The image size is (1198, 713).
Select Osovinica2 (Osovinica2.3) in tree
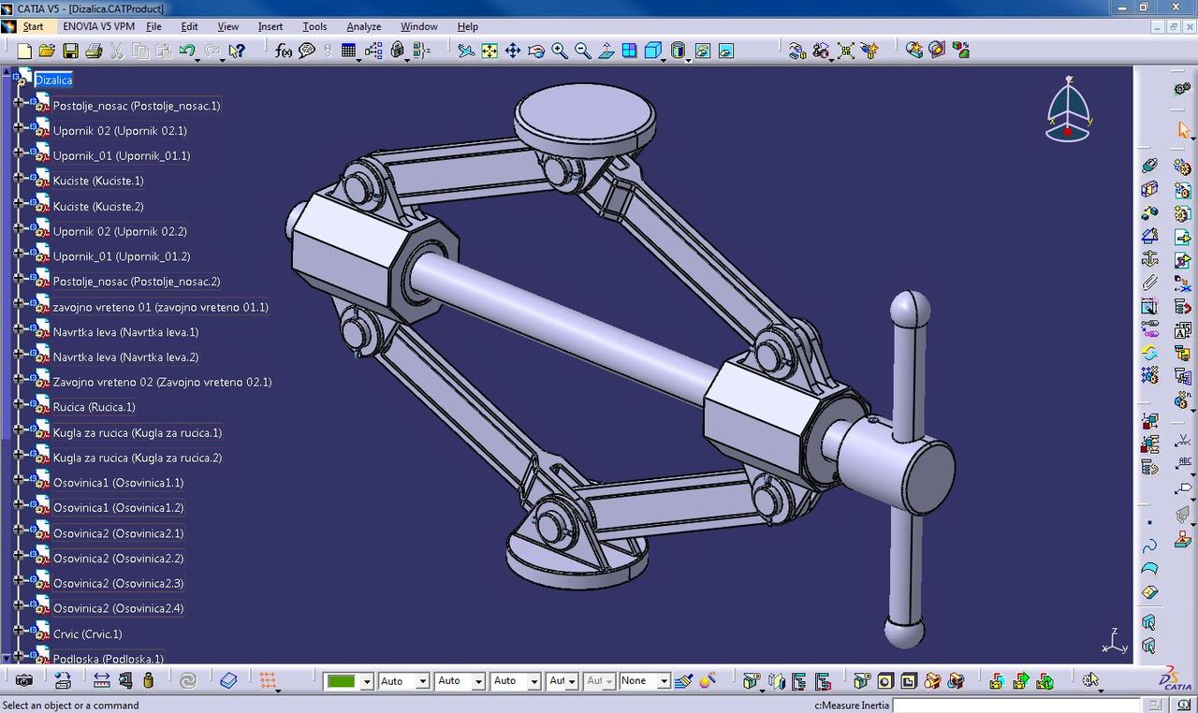coord(118,583)
